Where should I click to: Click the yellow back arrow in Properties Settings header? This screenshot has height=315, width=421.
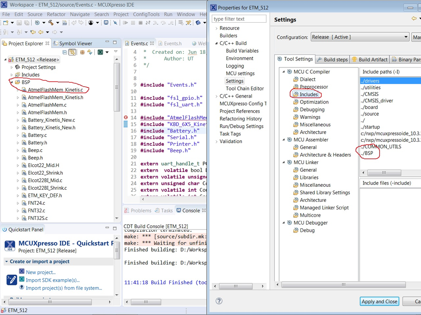(414, 19)
